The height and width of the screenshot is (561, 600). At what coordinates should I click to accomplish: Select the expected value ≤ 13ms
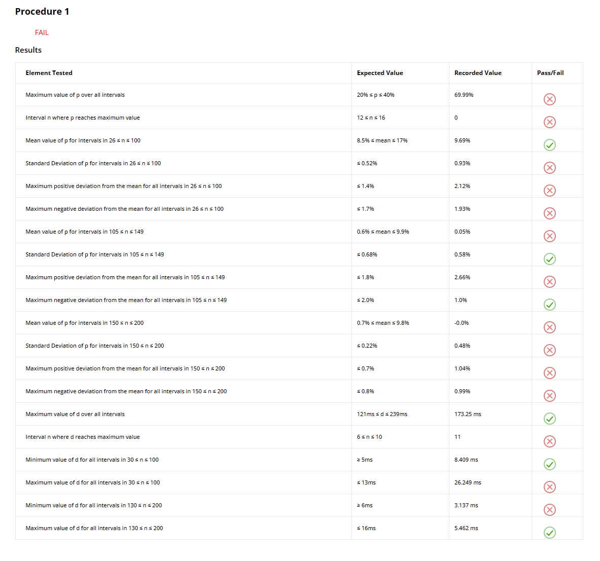367,482
